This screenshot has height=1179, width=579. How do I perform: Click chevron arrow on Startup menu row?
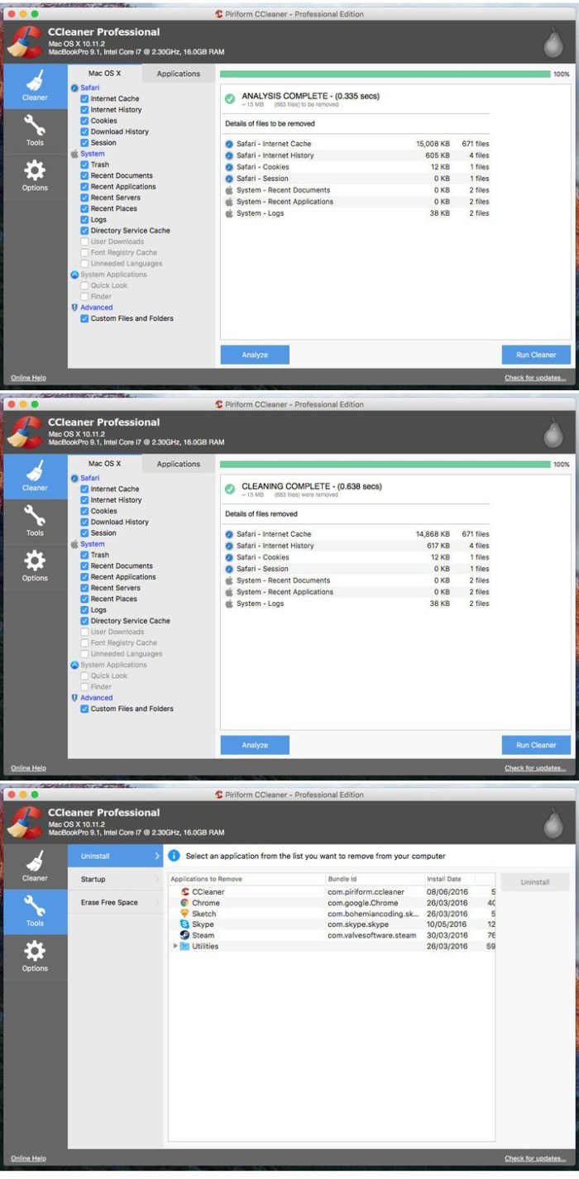click(x=157, y=879)
